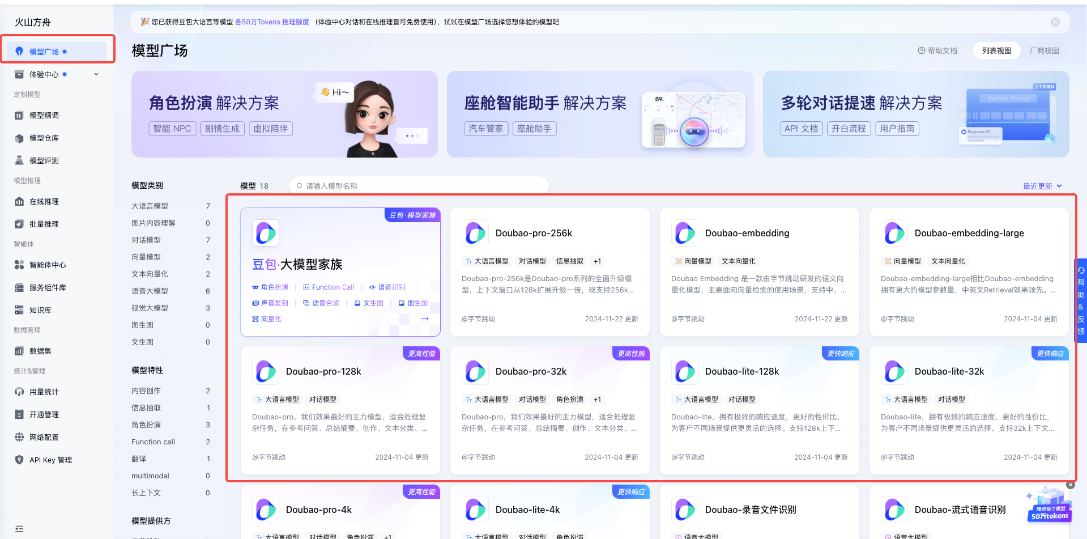Click Function Call link in 豆包 family card
Image resolution: width=1087 pixels, height=539 pixels.
[329, 287]
